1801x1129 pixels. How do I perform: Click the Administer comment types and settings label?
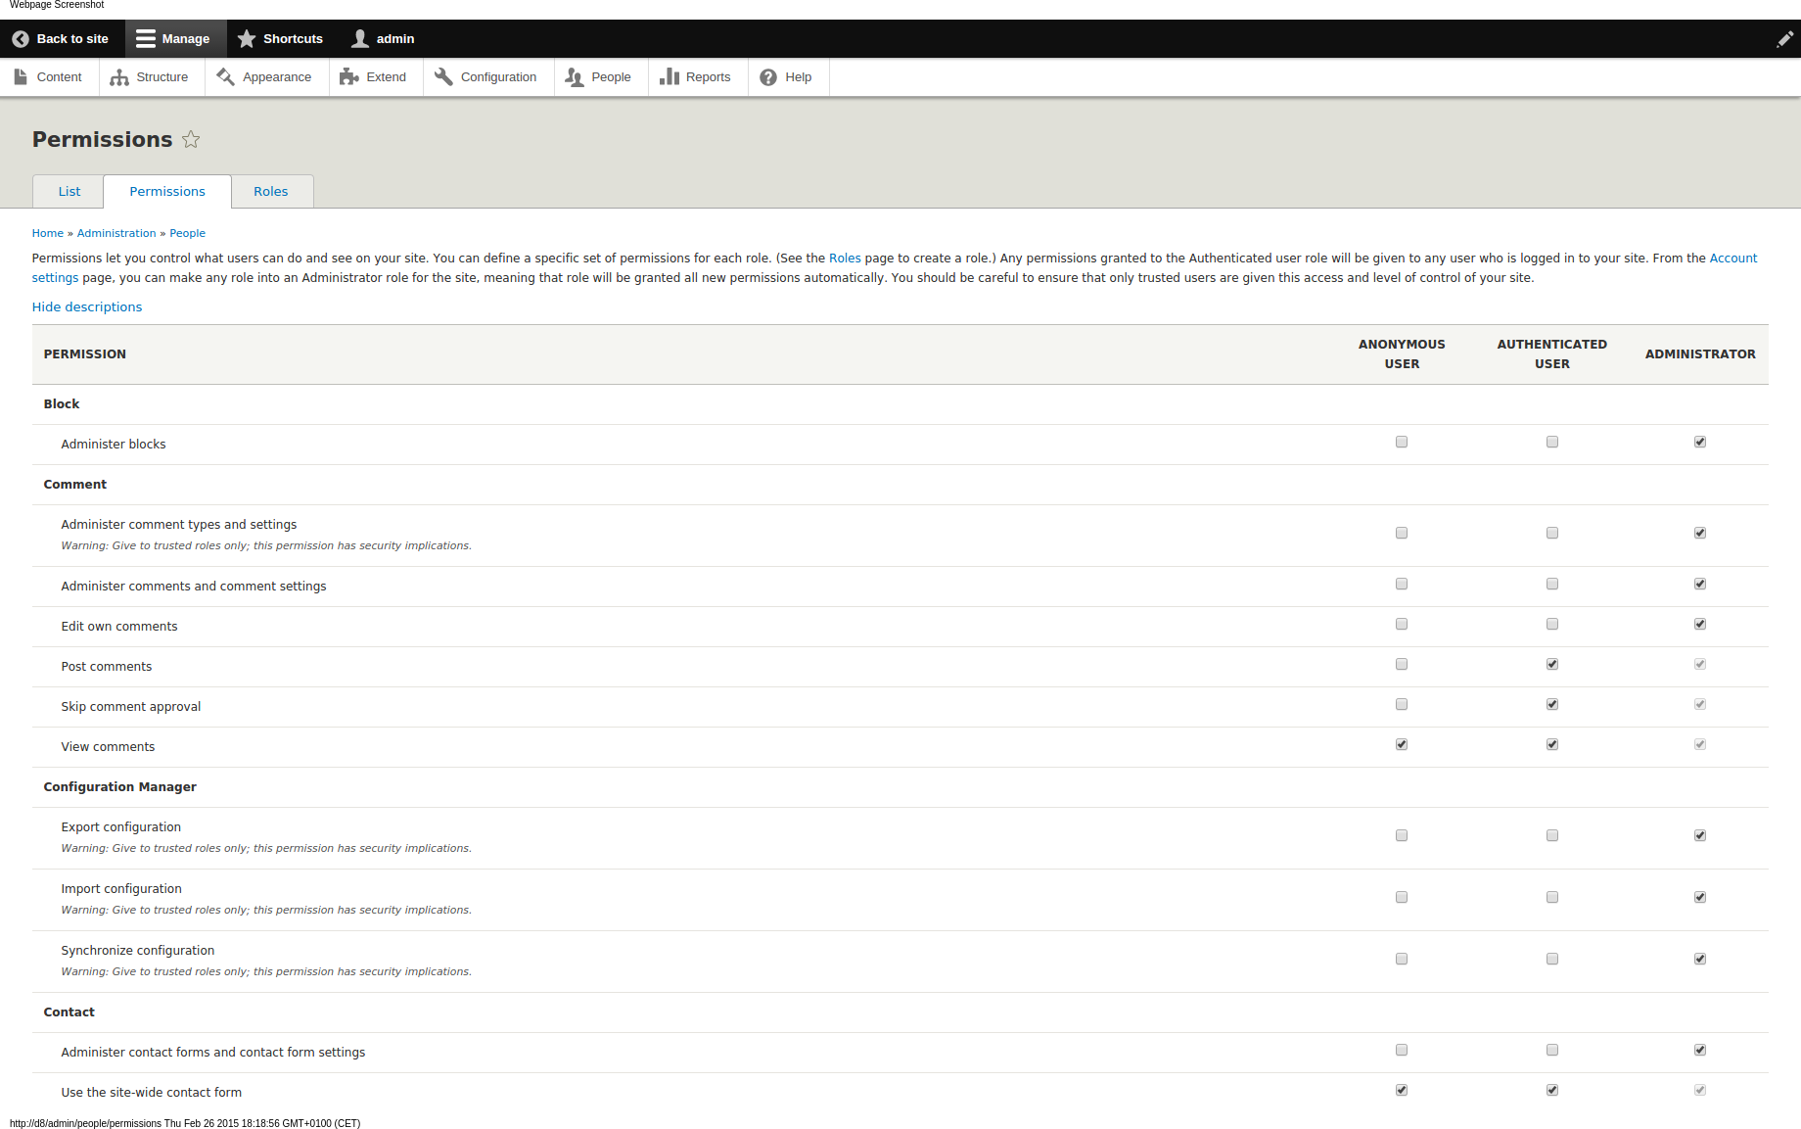pos(179,525)
